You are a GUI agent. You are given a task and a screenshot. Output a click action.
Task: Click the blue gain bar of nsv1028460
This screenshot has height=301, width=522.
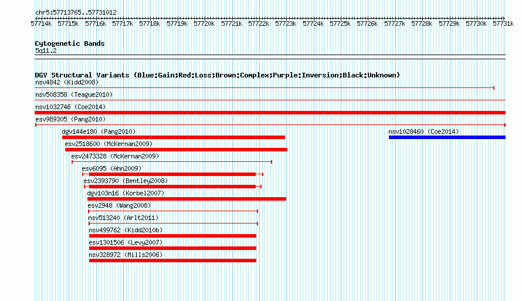click(x=447, y=137)
